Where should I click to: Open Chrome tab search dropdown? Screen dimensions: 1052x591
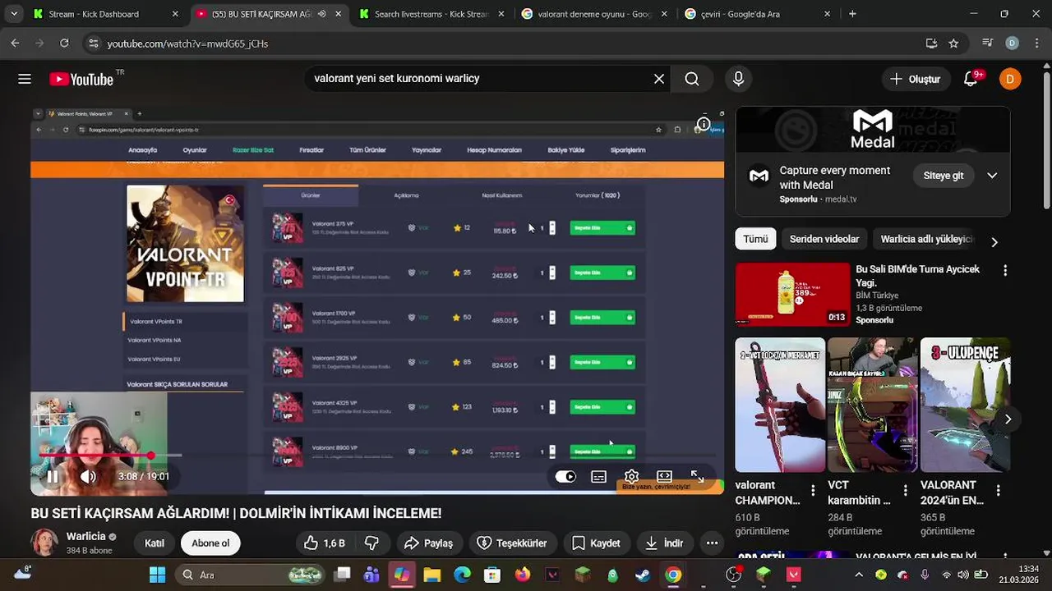pyautogui.click(x=14, y=14)
